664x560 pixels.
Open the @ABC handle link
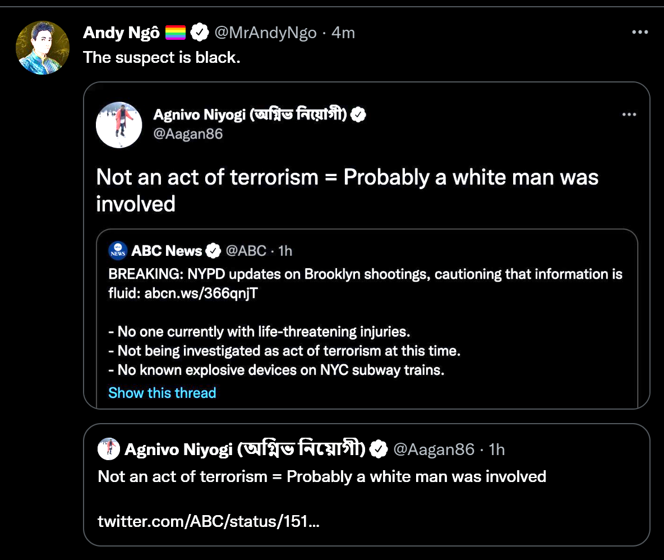(246, 251)
